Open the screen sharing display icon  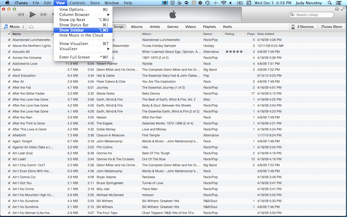click(165, 3)
